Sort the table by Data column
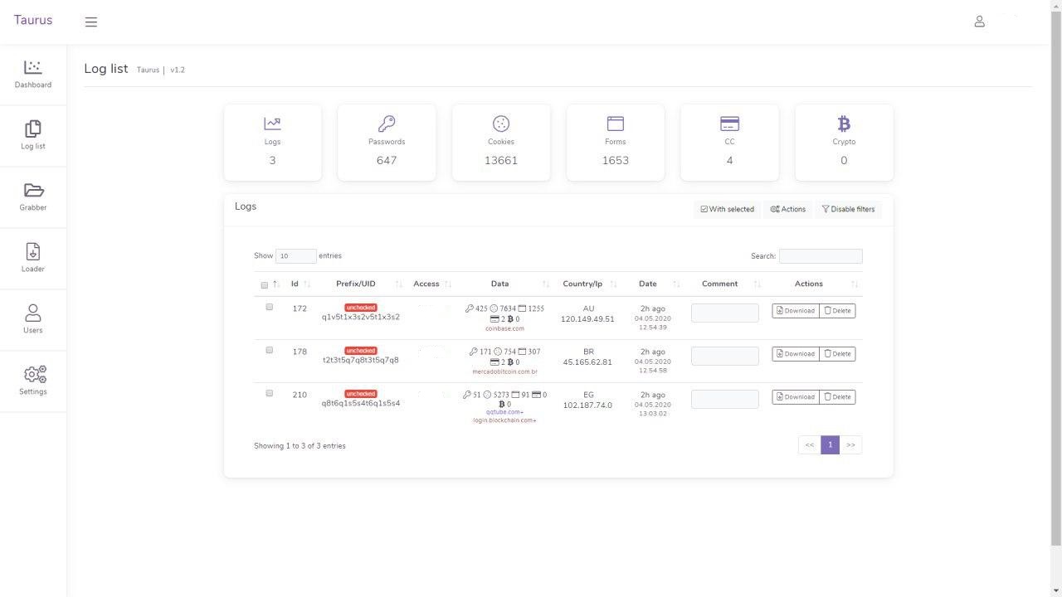The width and height of the screenshot is (1062, 597). pos(504,284)
